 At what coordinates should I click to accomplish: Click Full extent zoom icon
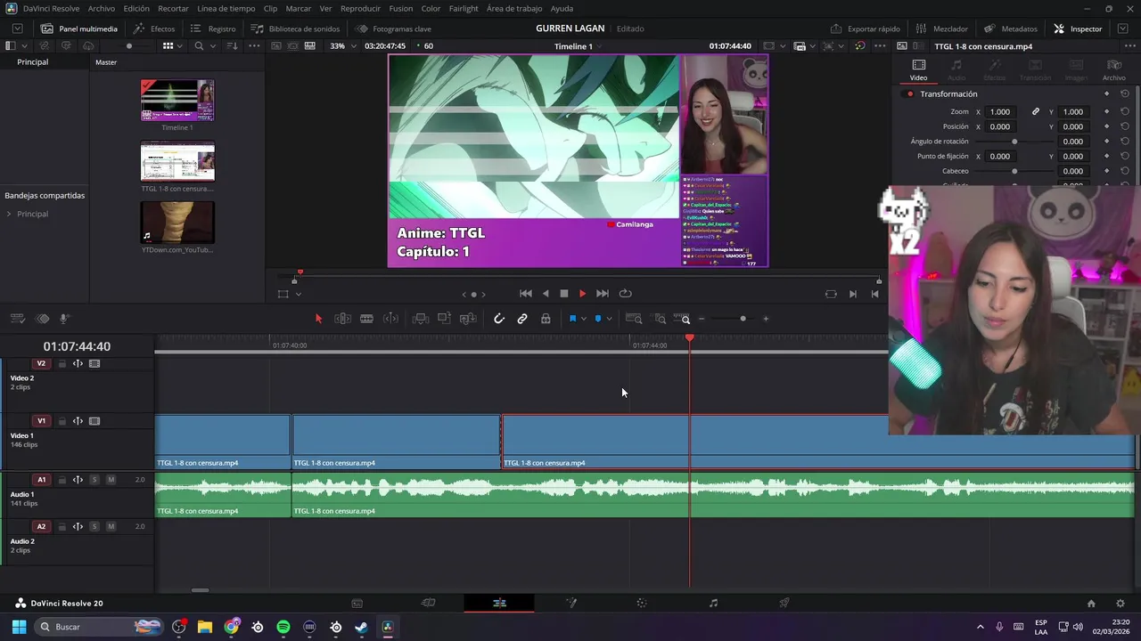[634, 319]
